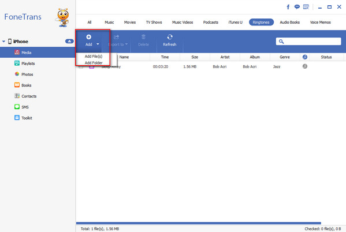Click the menu list icon near Facebook
Viewport: 346px width, 232px height.
click(306, 7)
